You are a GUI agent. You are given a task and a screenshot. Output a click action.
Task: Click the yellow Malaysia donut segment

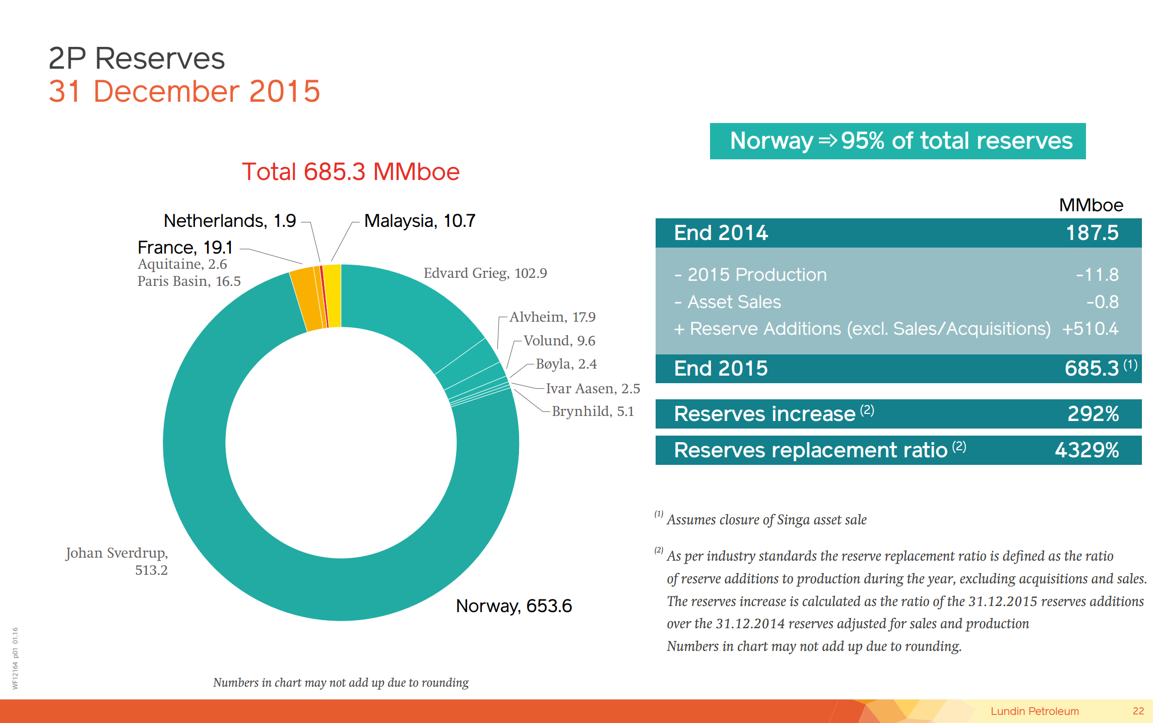click(333, 295)
